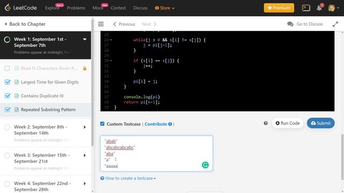Click the Week 4 progress circle
Screen dimensions: 344x193
[7, 184]
